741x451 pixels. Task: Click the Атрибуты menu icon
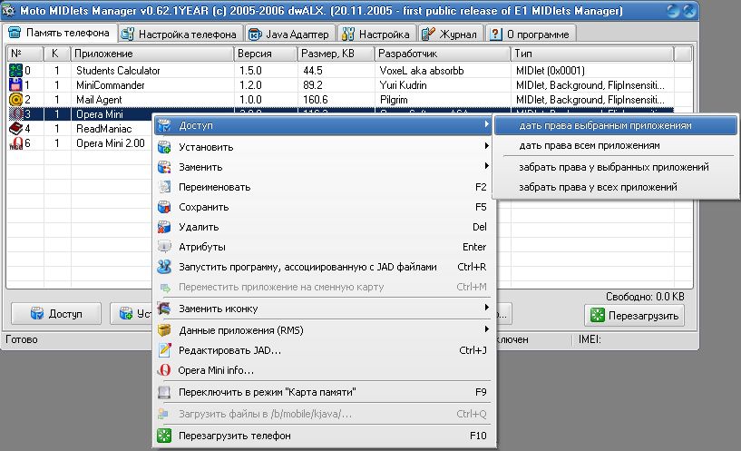click(164, 247)
